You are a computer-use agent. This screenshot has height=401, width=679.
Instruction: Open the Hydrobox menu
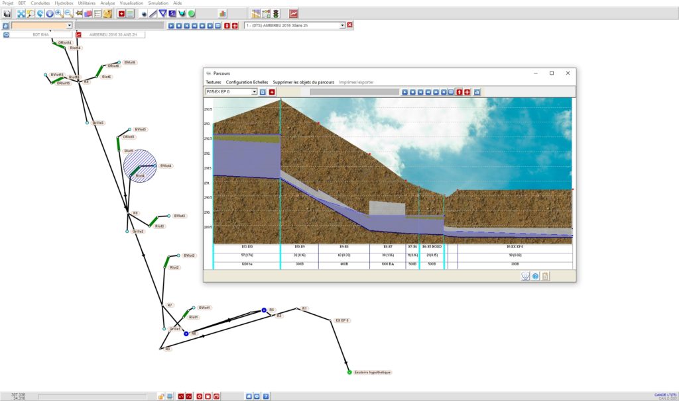click(x=64, y=3)
